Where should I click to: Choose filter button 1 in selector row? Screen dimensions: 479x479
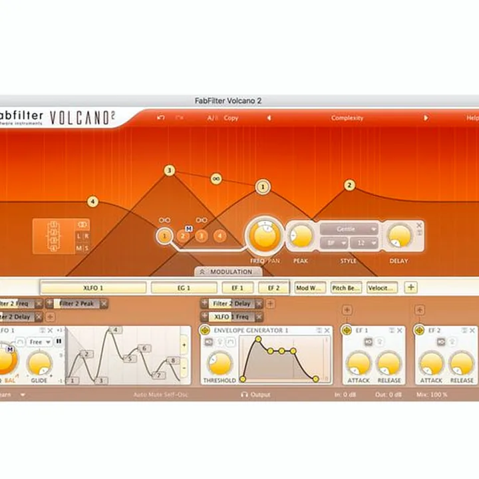164,236
